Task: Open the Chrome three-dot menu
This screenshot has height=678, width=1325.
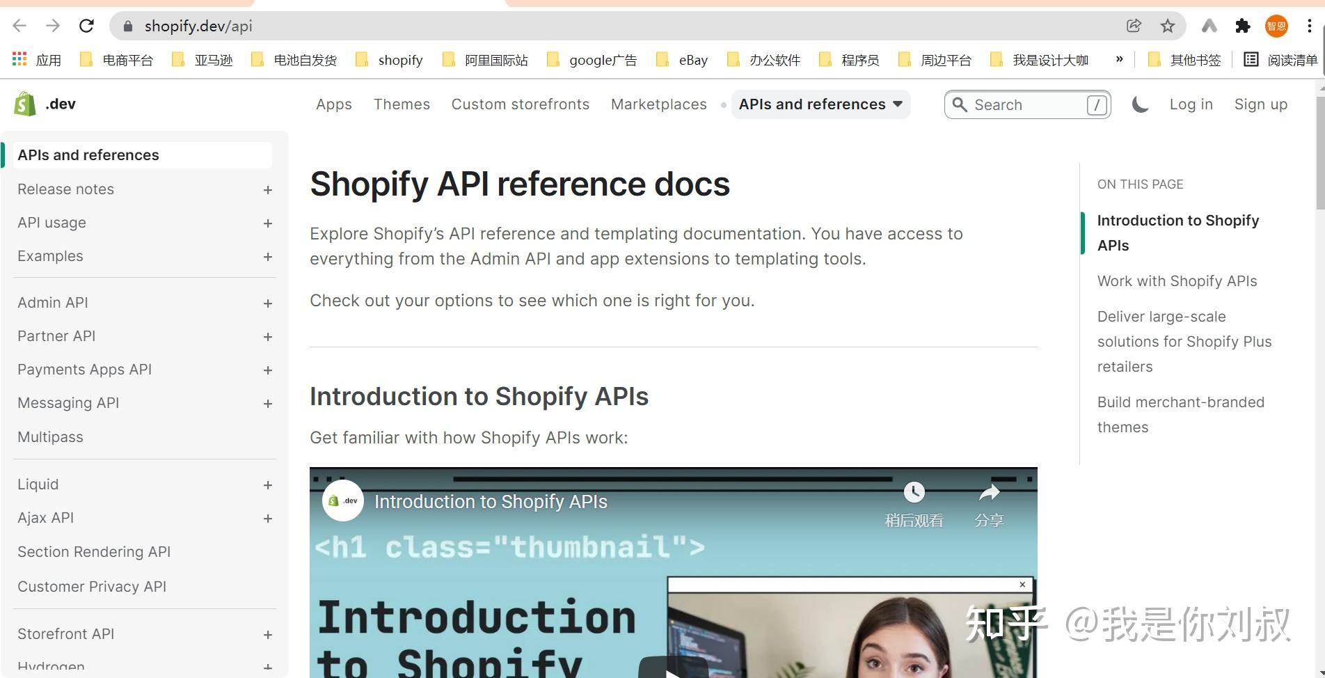Action: [x=1310, y=26]
